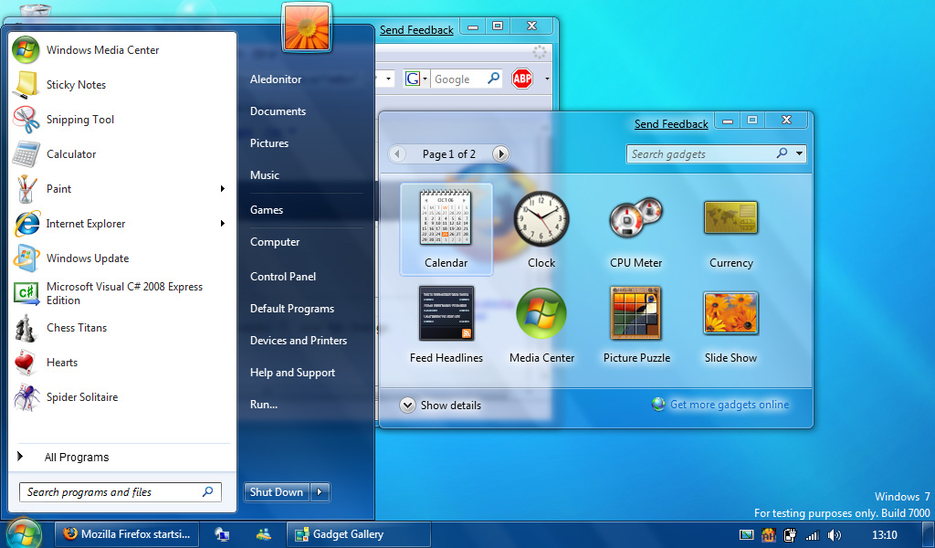Open Spider Solitaire
935x548 pixels.
tap(123, 396)
